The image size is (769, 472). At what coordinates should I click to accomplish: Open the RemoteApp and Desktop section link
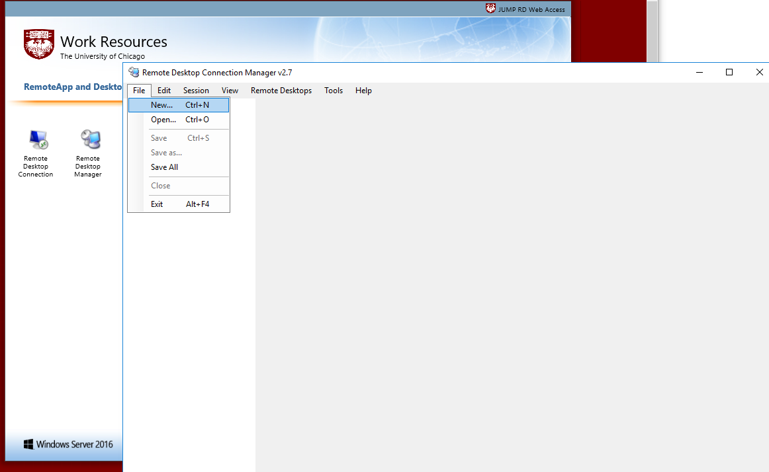click(72, 87)
